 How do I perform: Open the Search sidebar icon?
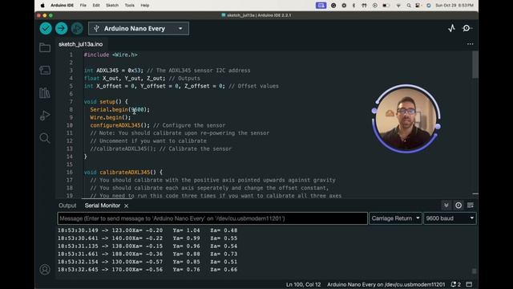click(x=45, y=138)
